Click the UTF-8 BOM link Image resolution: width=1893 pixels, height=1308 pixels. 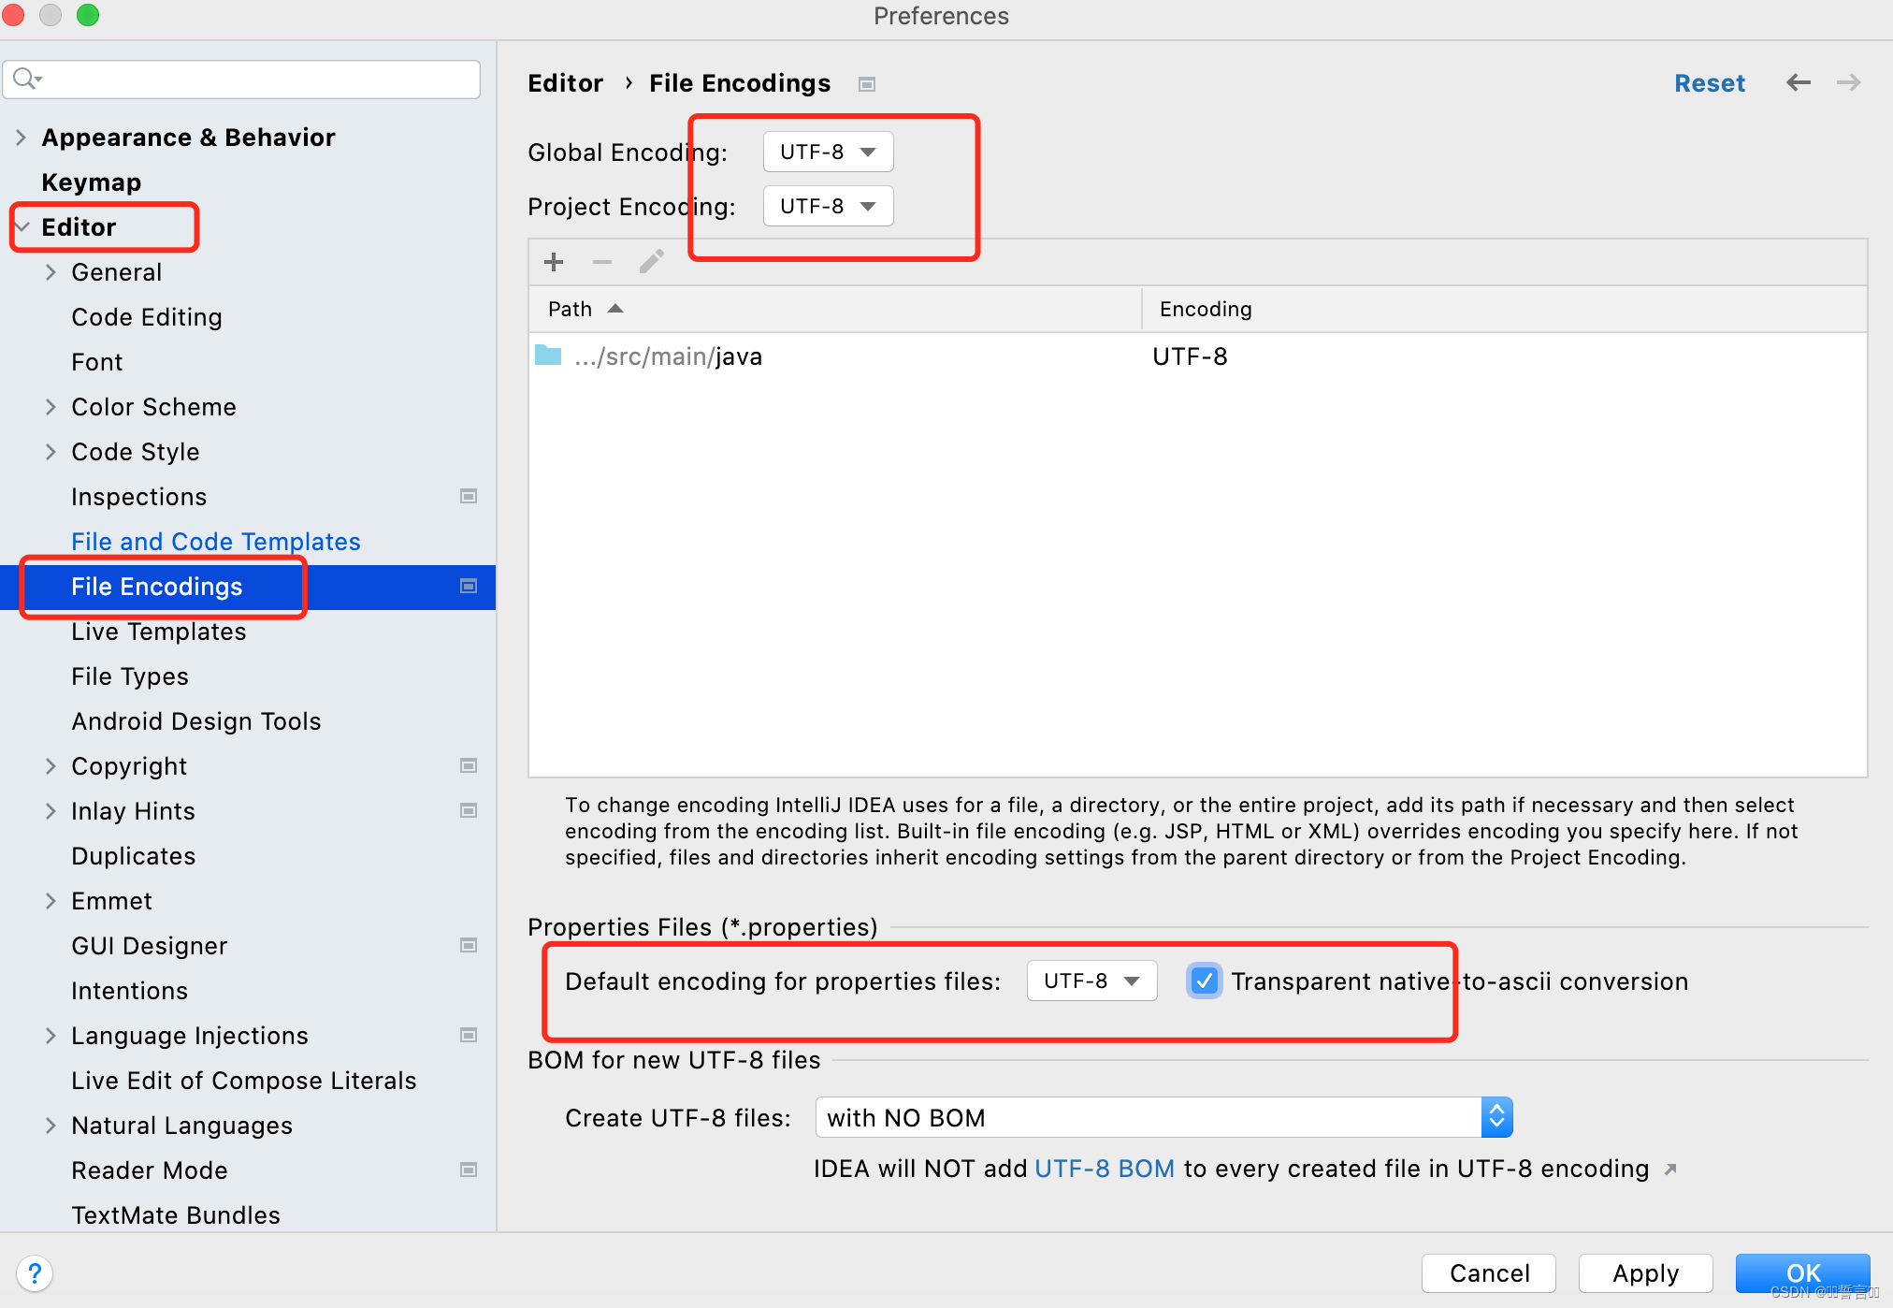coord(1105,1169)
